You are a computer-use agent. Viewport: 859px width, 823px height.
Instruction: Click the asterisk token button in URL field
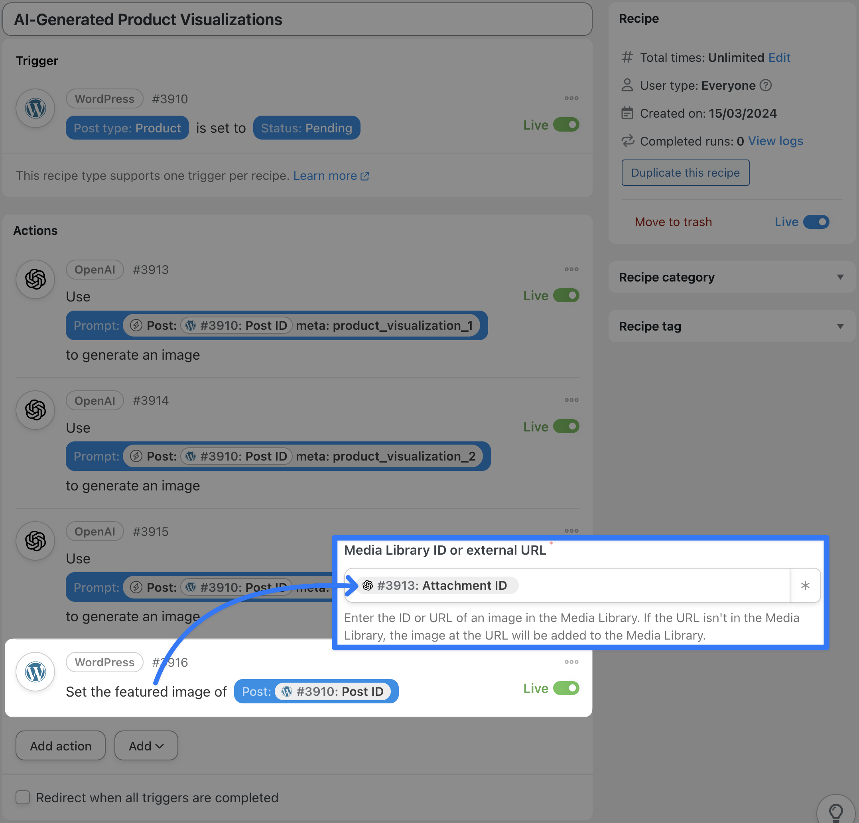[x=805, y=585]
